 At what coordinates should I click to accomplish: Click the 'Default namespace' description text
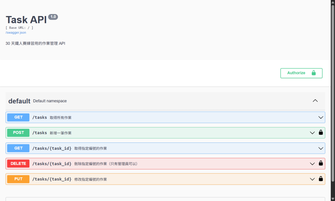(x=50, y=101)
